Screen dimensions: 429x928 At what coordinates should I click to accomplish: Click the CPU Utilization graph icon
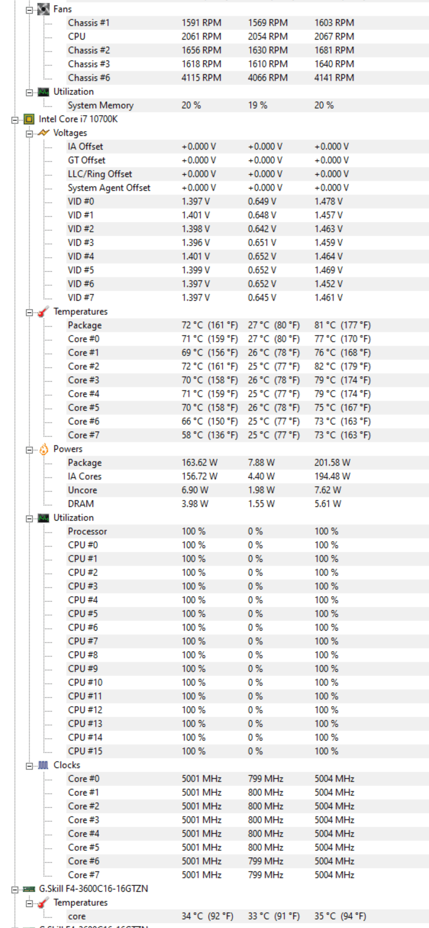(x=44, y=518)
